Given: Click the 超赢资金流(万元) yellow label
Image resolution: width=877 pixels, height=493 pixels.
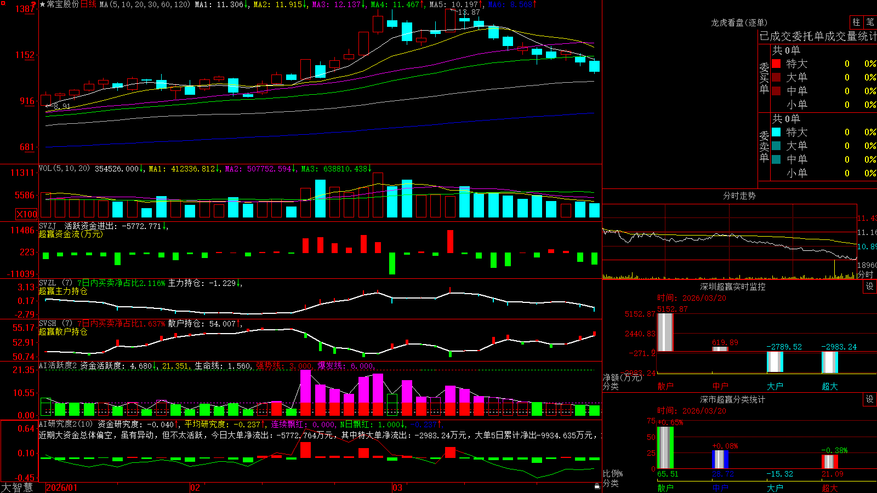Looking at the screenshot, I should [x=71, y=234].
